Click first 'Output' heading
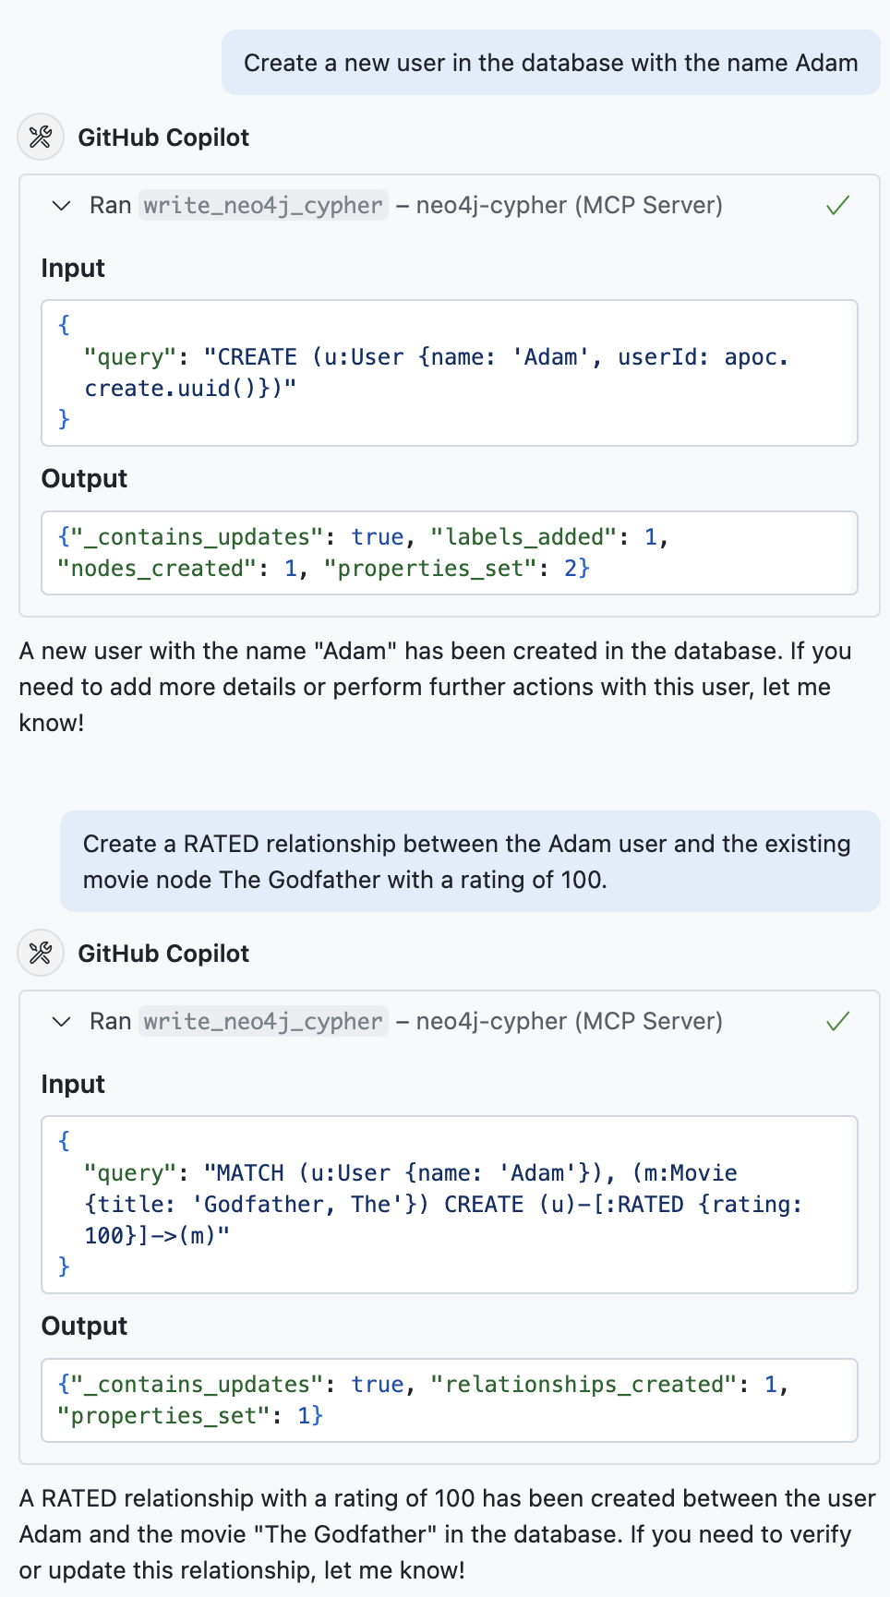This screenshot has height=1597, width=890. coord(84,479)
